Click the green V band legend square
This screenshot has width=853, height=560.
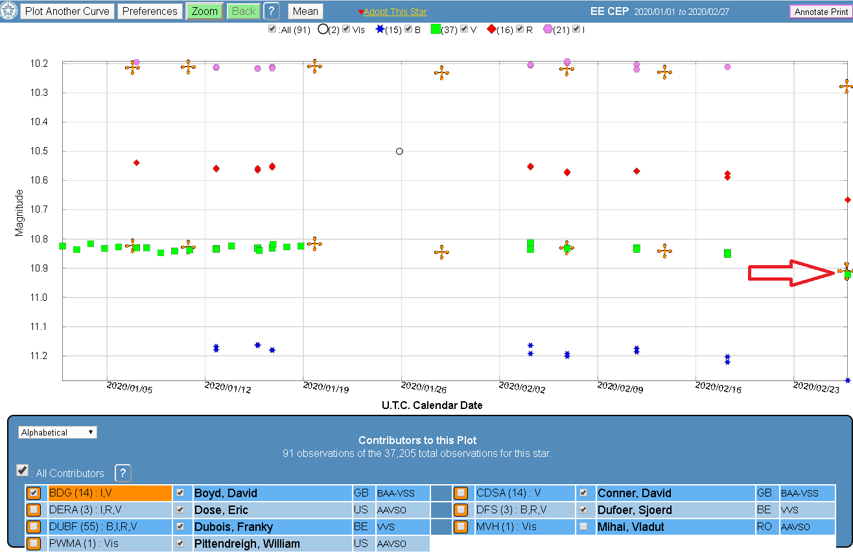(x=436, y=29)
